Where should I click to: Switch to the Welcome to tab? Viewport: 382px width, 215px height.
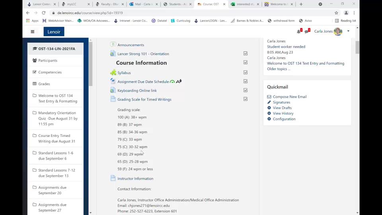pos(279,4)
